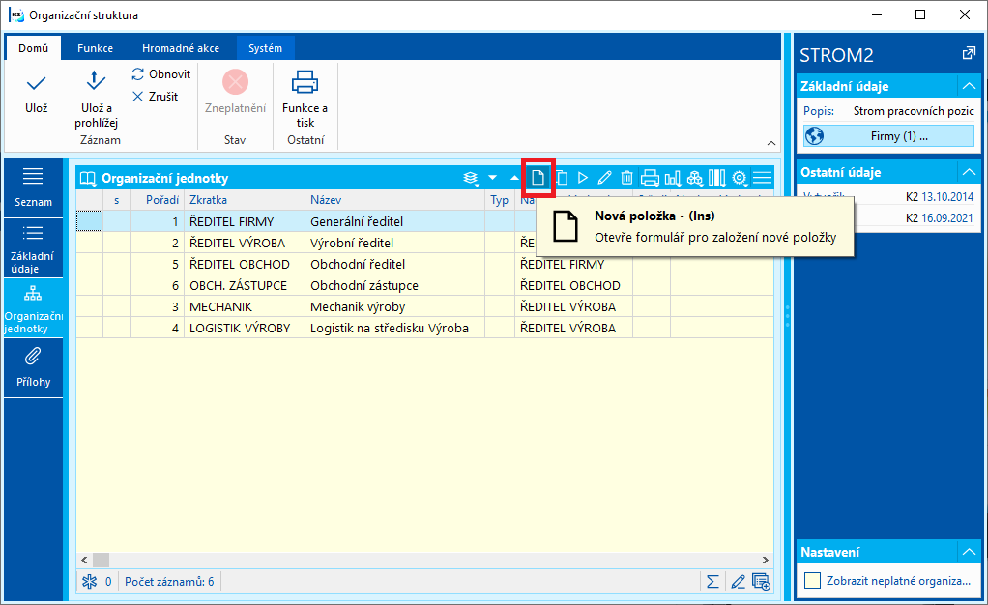Sort by the Název column header
Viewport: 988px width, 605px height.
pos(395,200)
